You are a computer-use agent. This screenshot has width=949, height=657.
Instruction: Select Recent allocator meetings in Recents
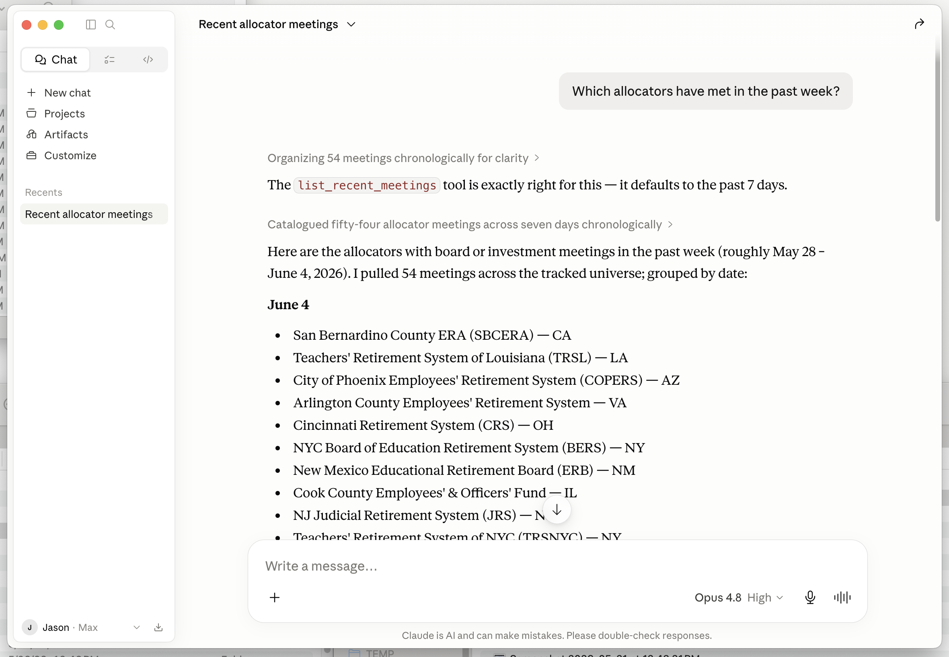coord(94,214)
